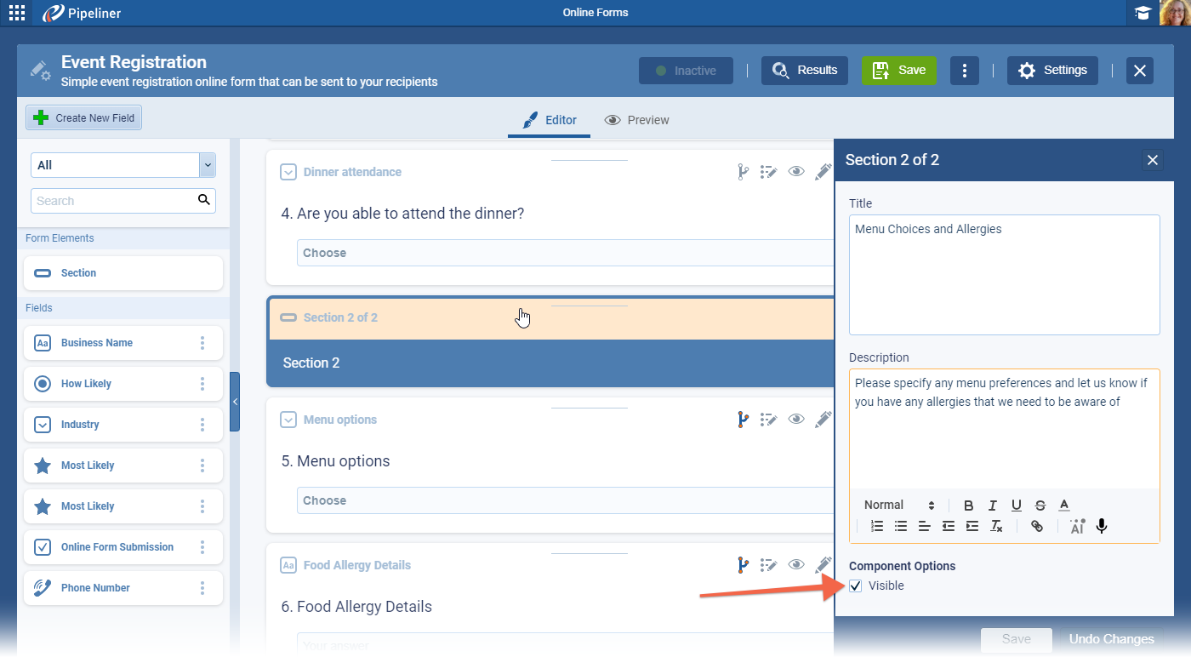Open the app grid launcher icon
Image resolution: width=1191 pixels, height=657 pixels.
click(x=17, y=13)
